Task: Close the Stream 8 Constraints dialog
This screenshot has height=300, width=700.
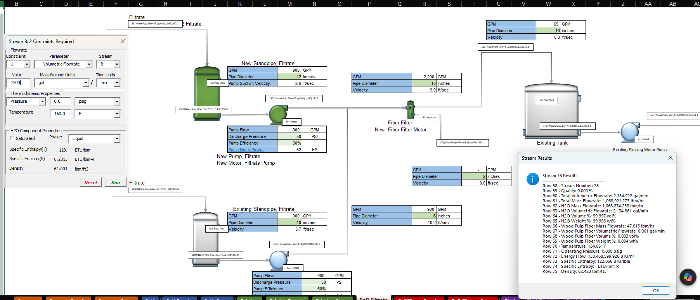Action: (x=123, y=41)
